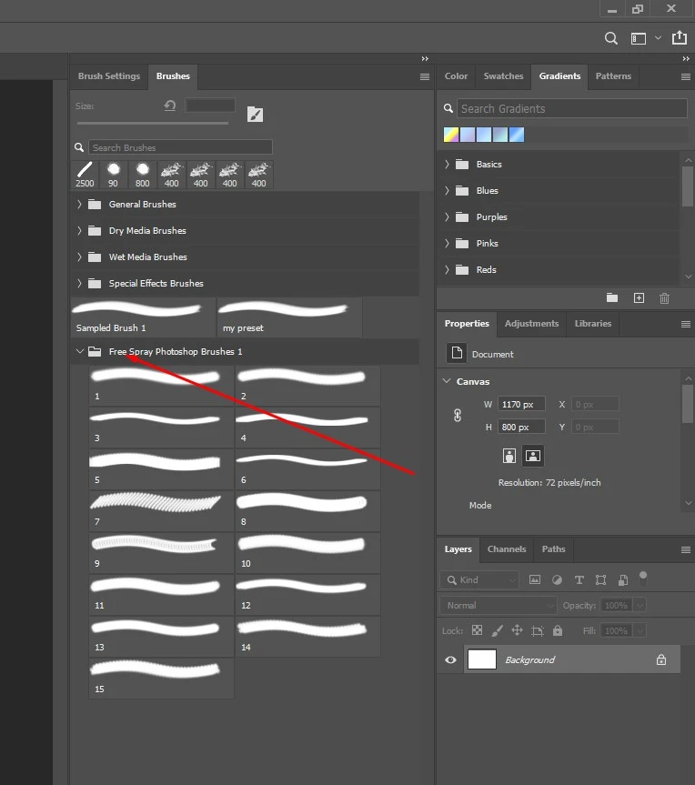695x785 pixels.
Task: Hide the Background layer eye icon
Action: tap(450, 659)
